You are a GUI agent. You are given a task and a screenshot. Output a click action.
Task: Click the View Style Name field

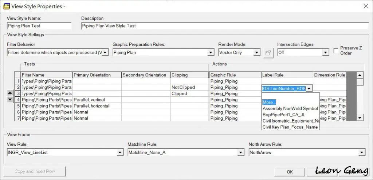coord(39,26)
